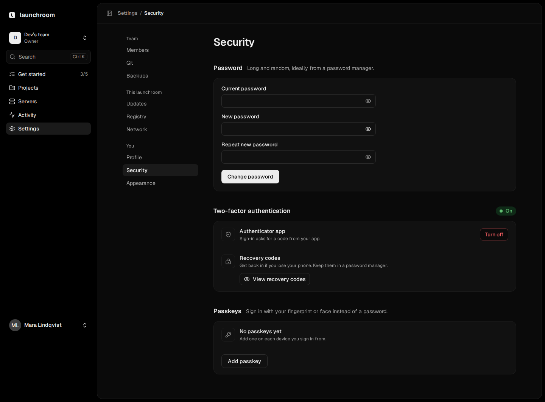The image size is (545, 402).
Task: Click the Activity pulse icon
Action: pos(12,115)
